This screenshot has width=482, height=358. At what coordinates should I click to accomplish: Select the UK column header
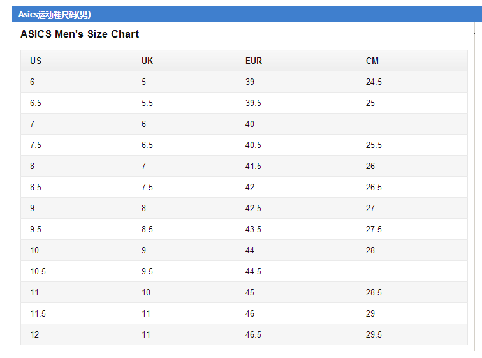coord(147,61)
